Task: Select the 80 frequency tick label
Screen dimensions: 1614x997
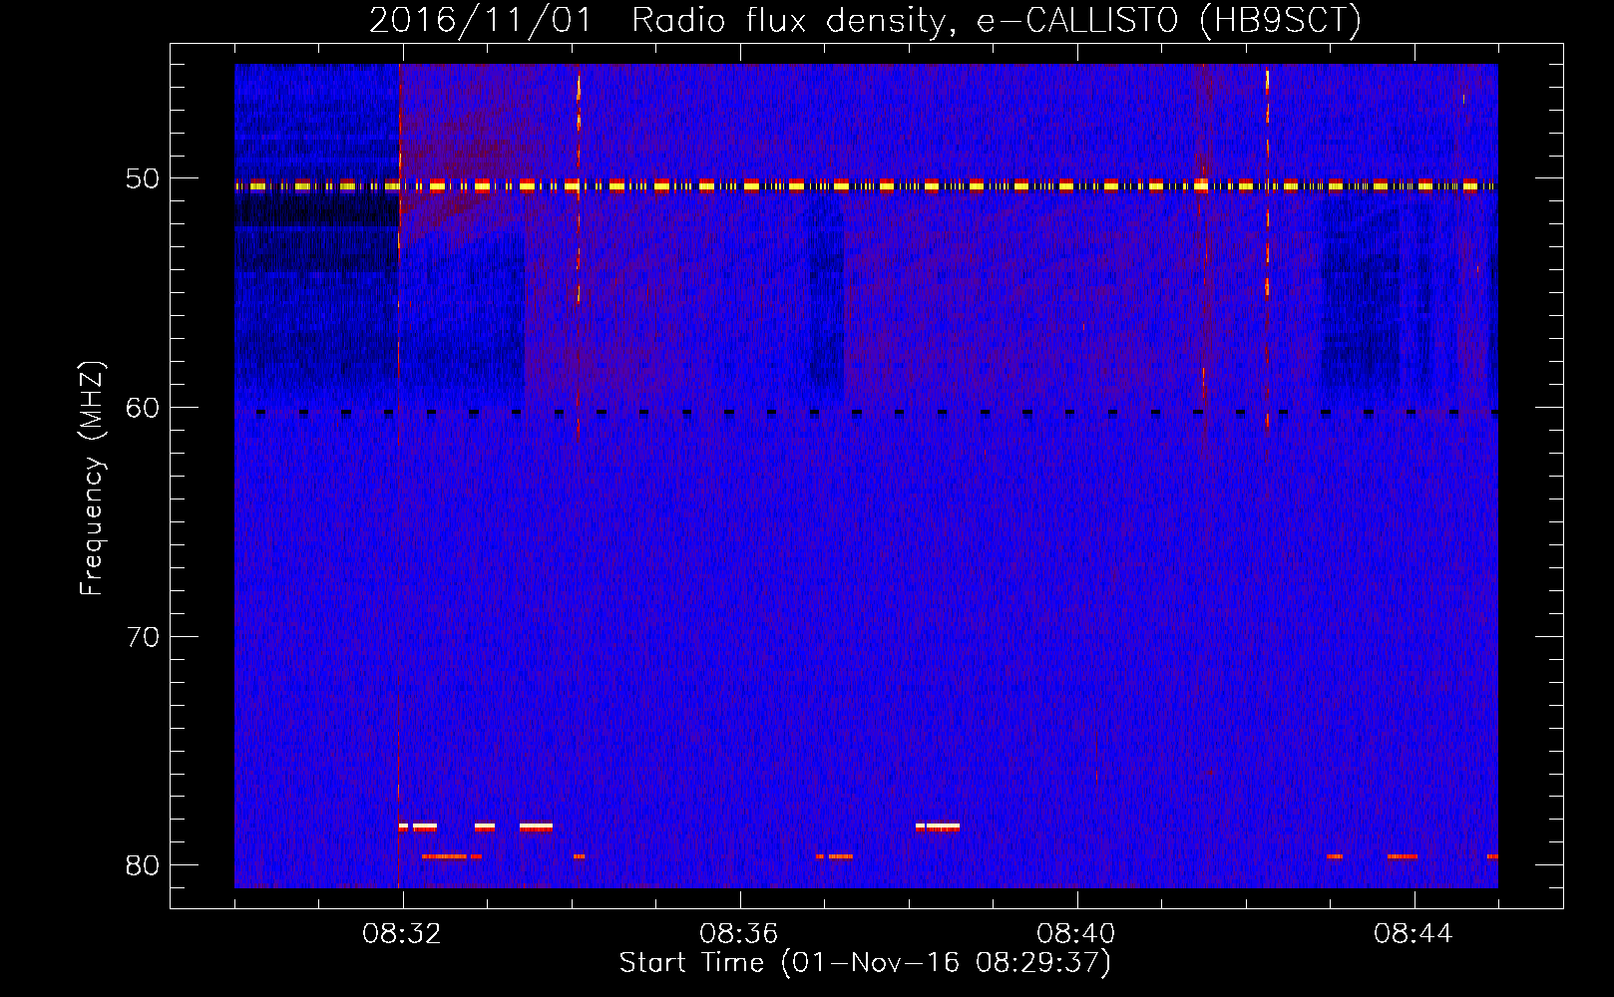Action: (x=142, y=864)
